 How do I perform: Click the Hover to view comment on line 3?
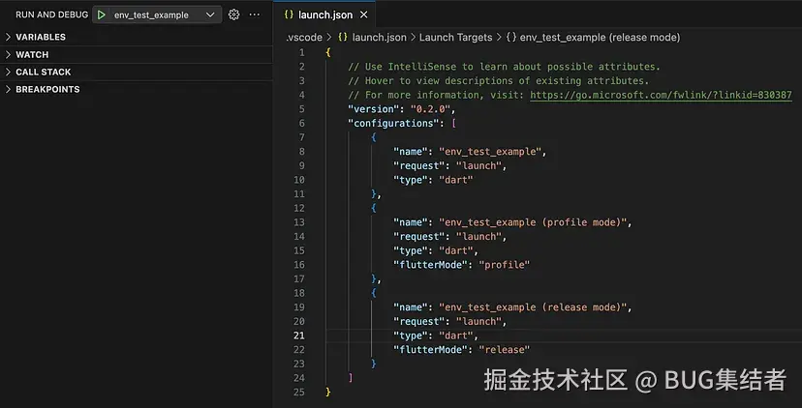click(x=499, y=80)
